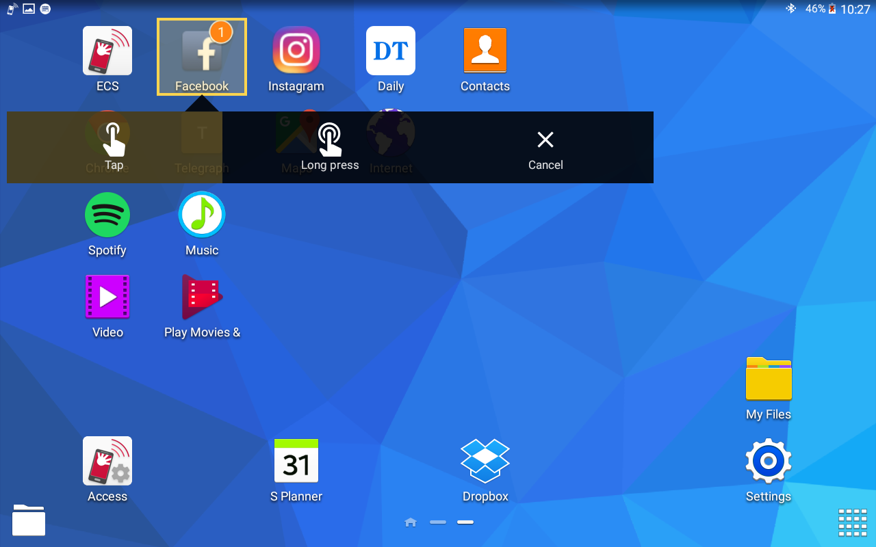Viewport: 876px width, 547px height.
Task: Tap the picture notification icon in status bar
Action: click(29, 9)
